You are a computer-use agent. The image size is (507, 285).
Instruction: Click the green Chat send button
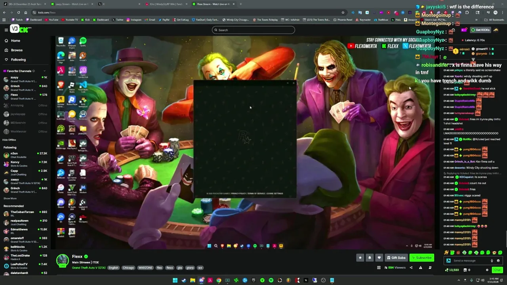point(497,270)
